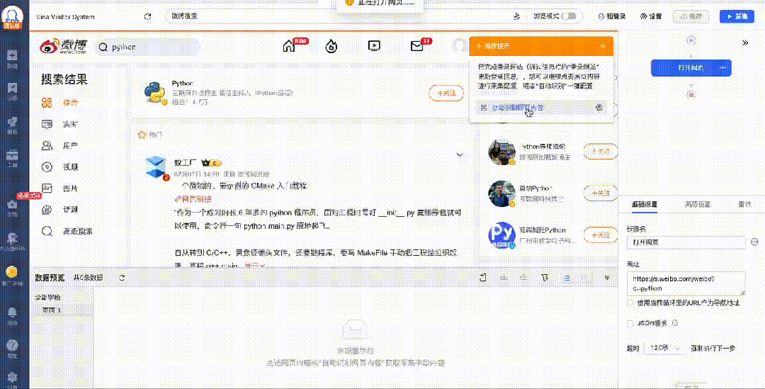Open the notification bell in left sidebar
Viewport: 765px width, 389px height.
(x=12, y=312)
